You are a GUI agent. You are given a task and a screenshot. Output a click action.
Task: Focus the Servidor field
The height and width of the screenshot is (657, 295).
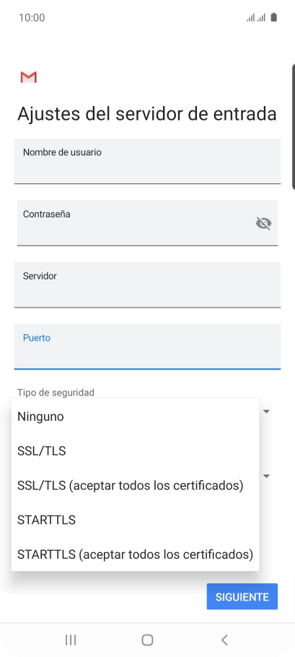[147, 285]
